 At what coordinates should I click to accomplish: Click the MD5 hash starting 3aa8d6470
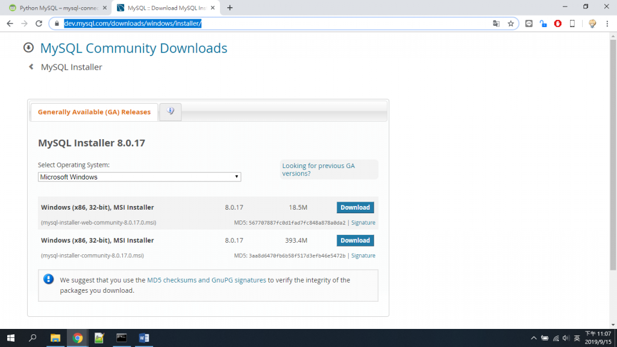tap(297, 255)
